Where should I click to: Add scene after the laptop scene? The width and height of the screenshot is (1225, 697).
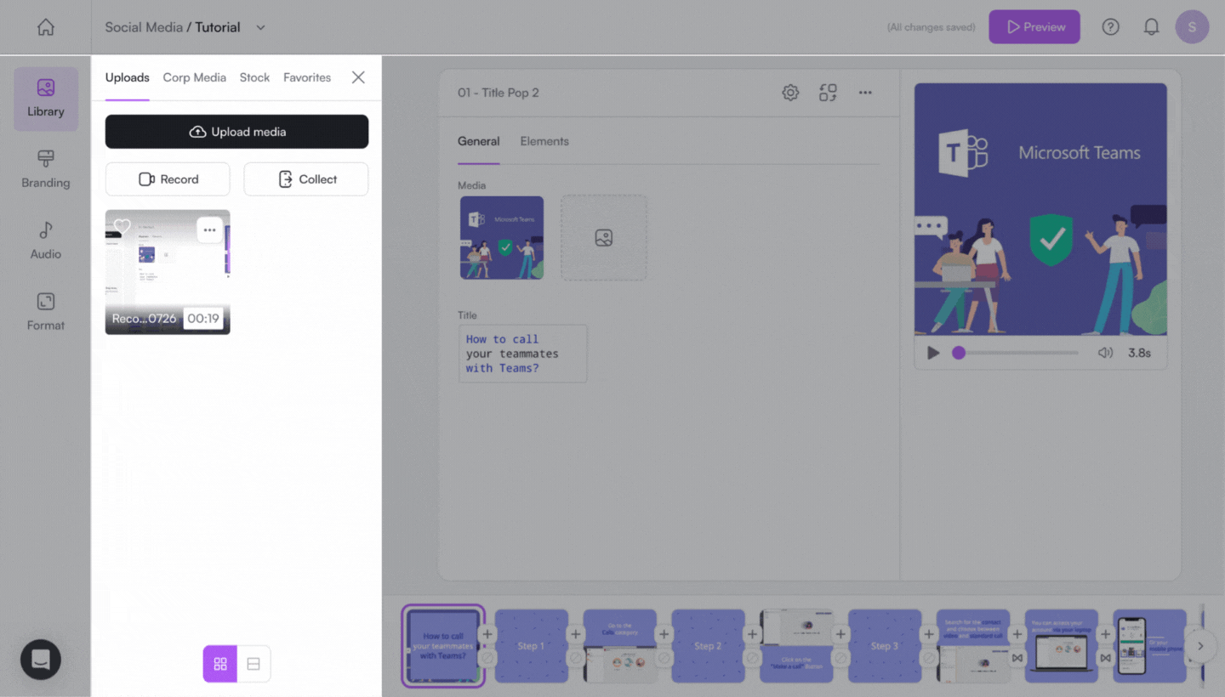click(1105, 634)
